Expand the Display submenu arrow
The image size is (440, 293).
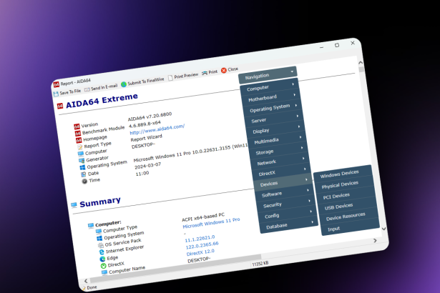coord(299,126)
